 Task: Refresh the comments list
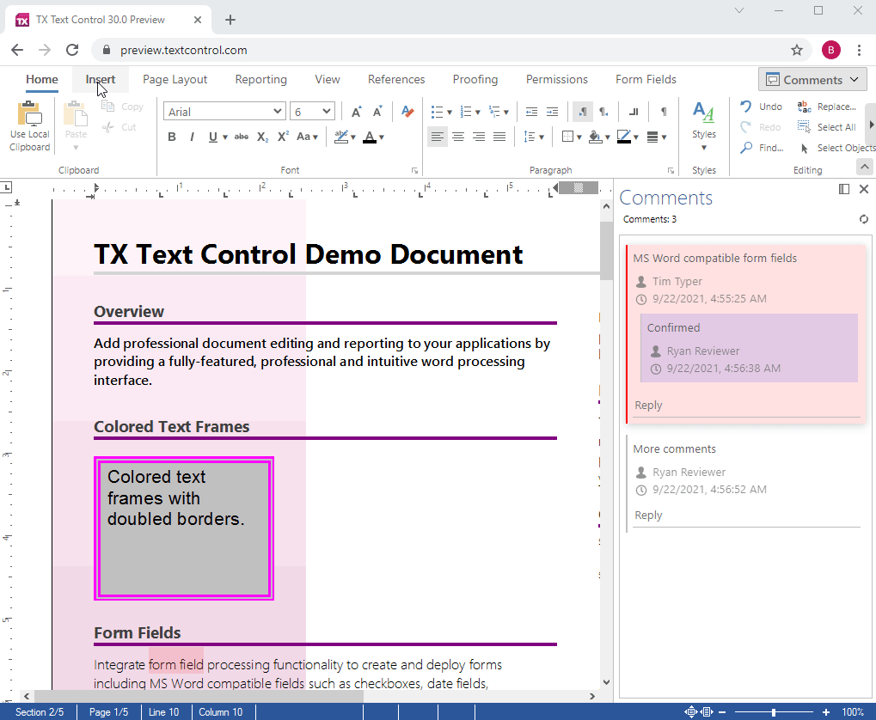[864, 219]
